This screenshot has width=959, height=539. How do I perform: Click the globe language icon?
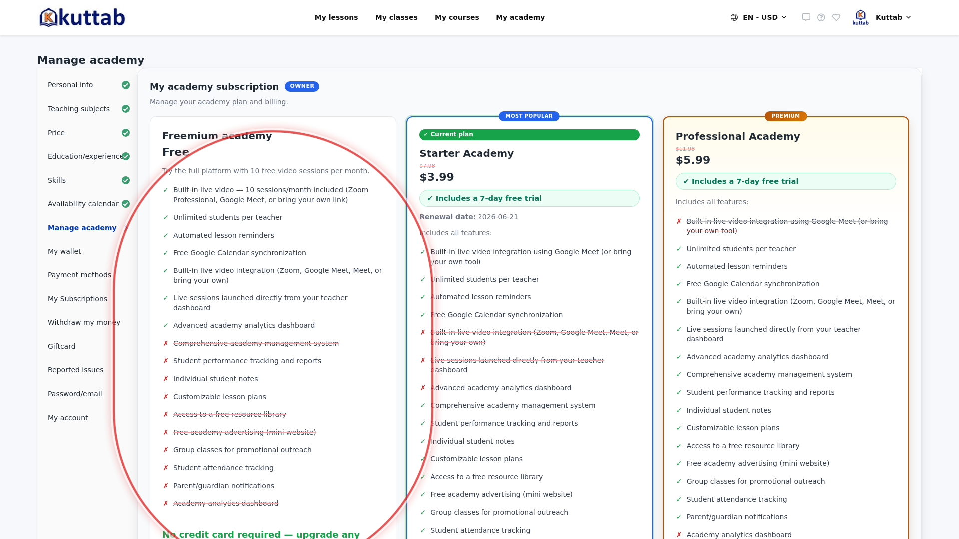pos(734,17)
